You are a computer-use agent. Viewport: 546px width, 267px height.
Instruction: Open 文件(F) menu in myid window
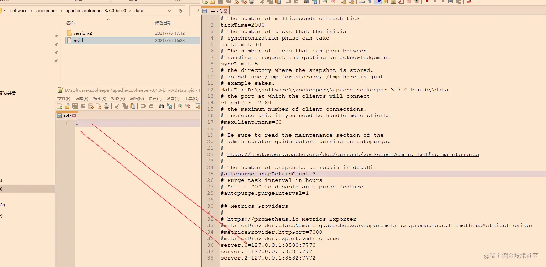pyautogui.click(x=64, y=98)
